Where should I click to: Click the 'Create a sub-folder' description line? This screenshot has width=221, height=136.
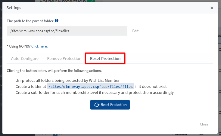(x=94, y=93)
